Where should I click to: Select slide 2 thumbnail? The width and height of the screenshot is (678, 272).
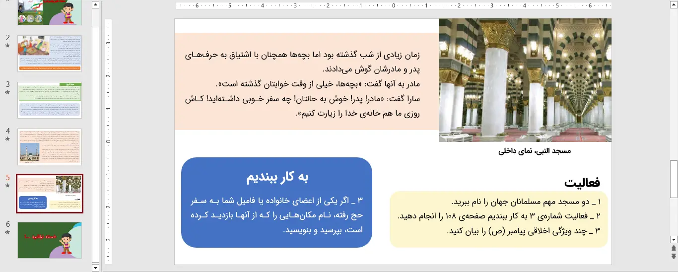tap(50, 54)
